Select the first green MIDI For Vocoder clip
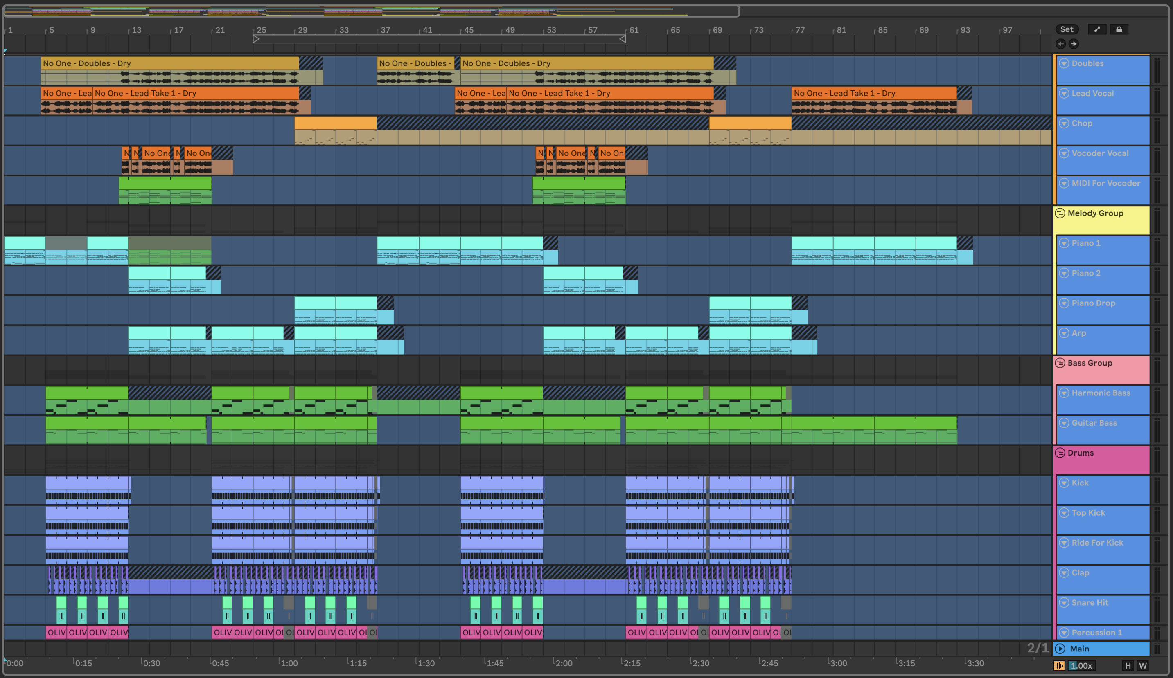1173x678 pixels. pyautogui.click(x=165, y=190)
